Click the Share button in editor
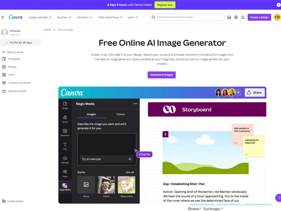The width and height of the screenshot is (281, 211). [x=255, y=92]
